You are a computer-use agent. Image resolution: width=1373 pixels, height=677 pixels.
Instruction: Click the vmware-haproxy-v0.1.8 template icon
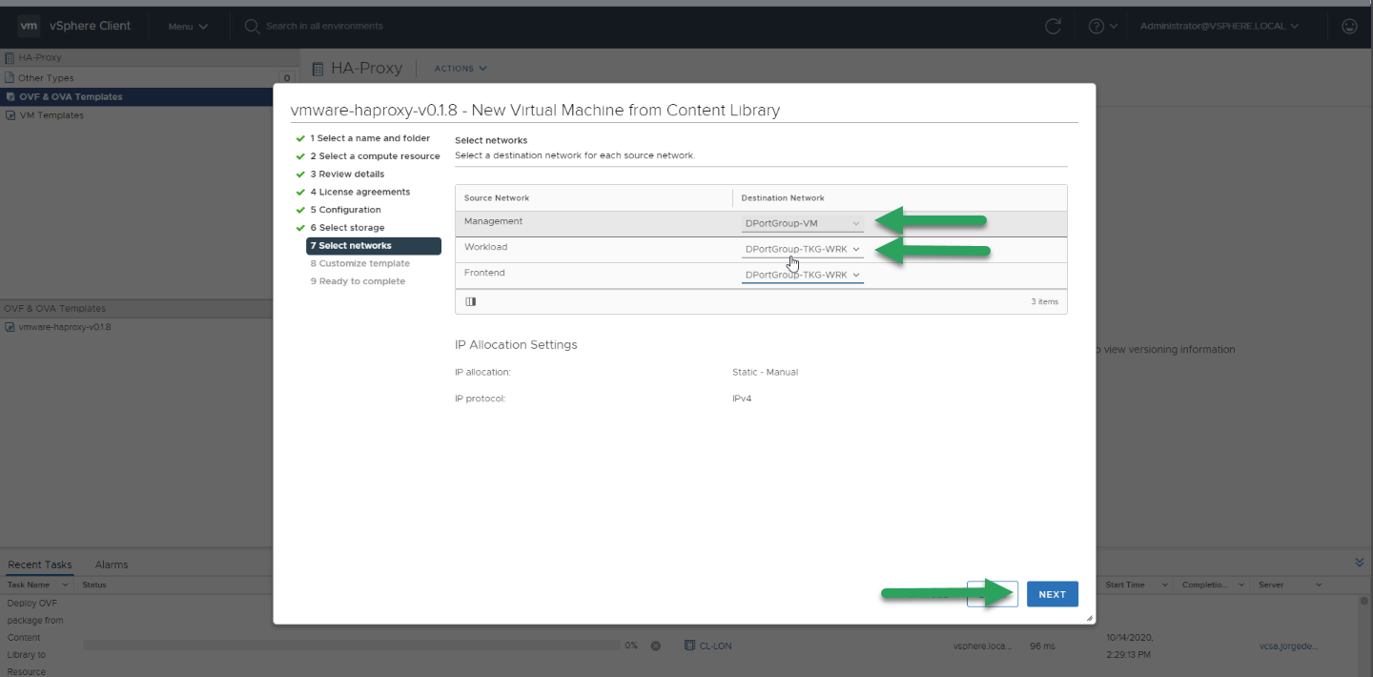pos(10,327)
